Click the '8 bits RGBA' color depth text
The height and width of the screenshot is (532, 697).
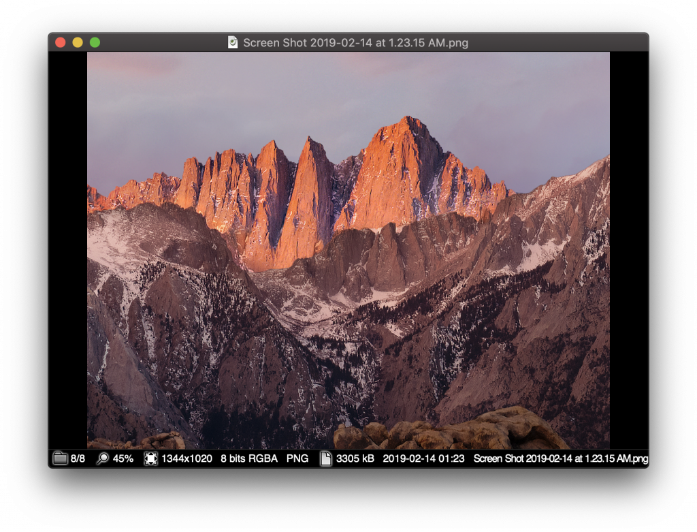point(249,458)
